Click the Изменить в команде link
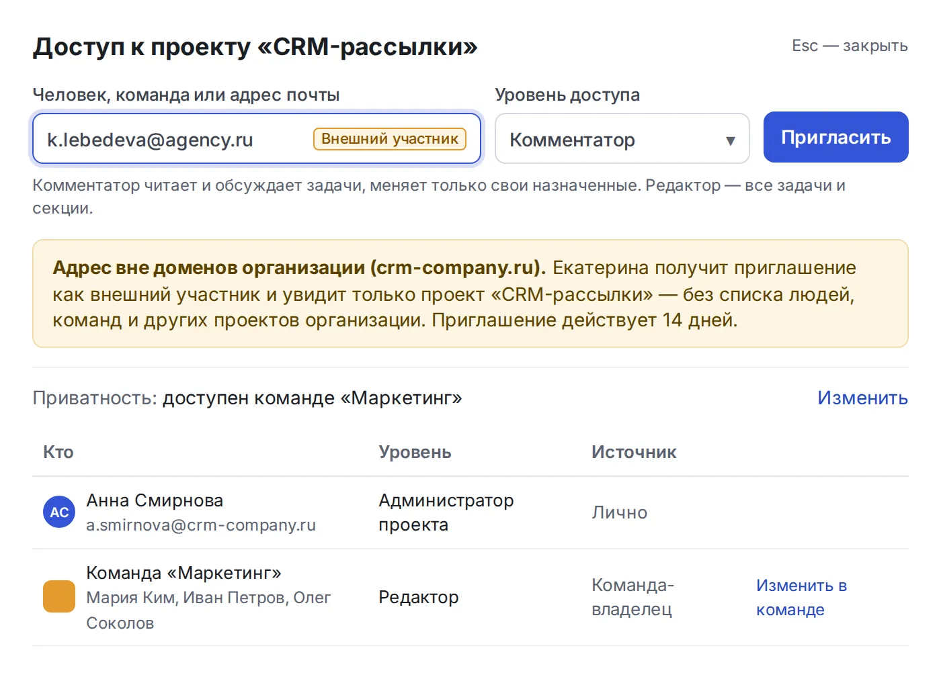Viewport: 941px width, 677px height. point(801,597)
